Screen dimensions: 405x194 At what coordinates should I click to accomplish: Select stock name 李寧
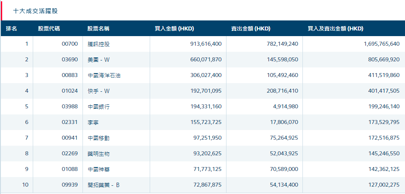[x=93, y=123]
